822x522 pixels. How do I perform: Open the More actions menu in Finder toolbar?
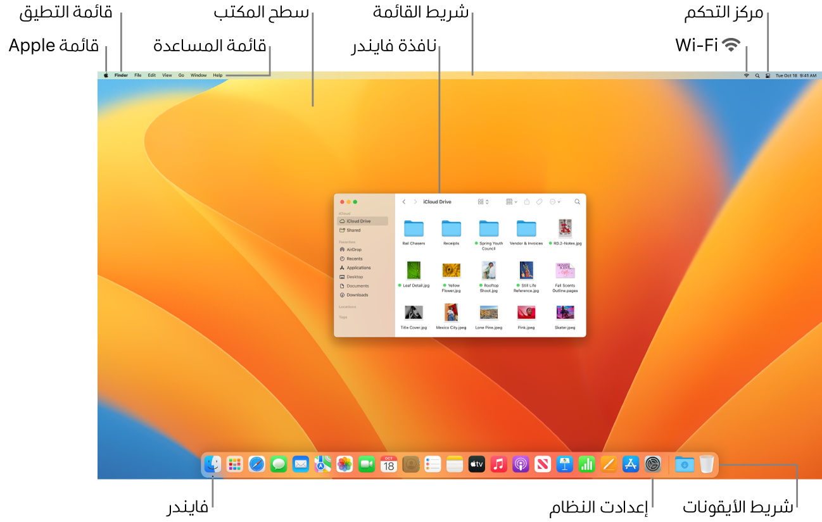(553, 201)
